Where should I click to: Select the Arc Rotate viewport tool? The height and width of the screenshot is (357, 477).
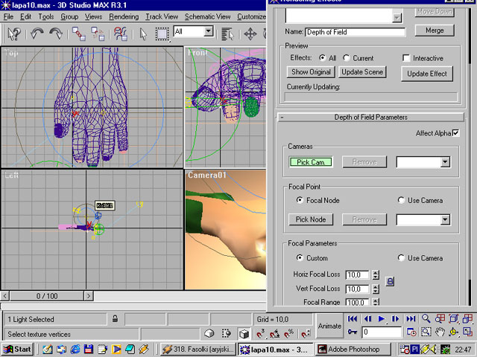pyautogui.click(x=453, y=332)
